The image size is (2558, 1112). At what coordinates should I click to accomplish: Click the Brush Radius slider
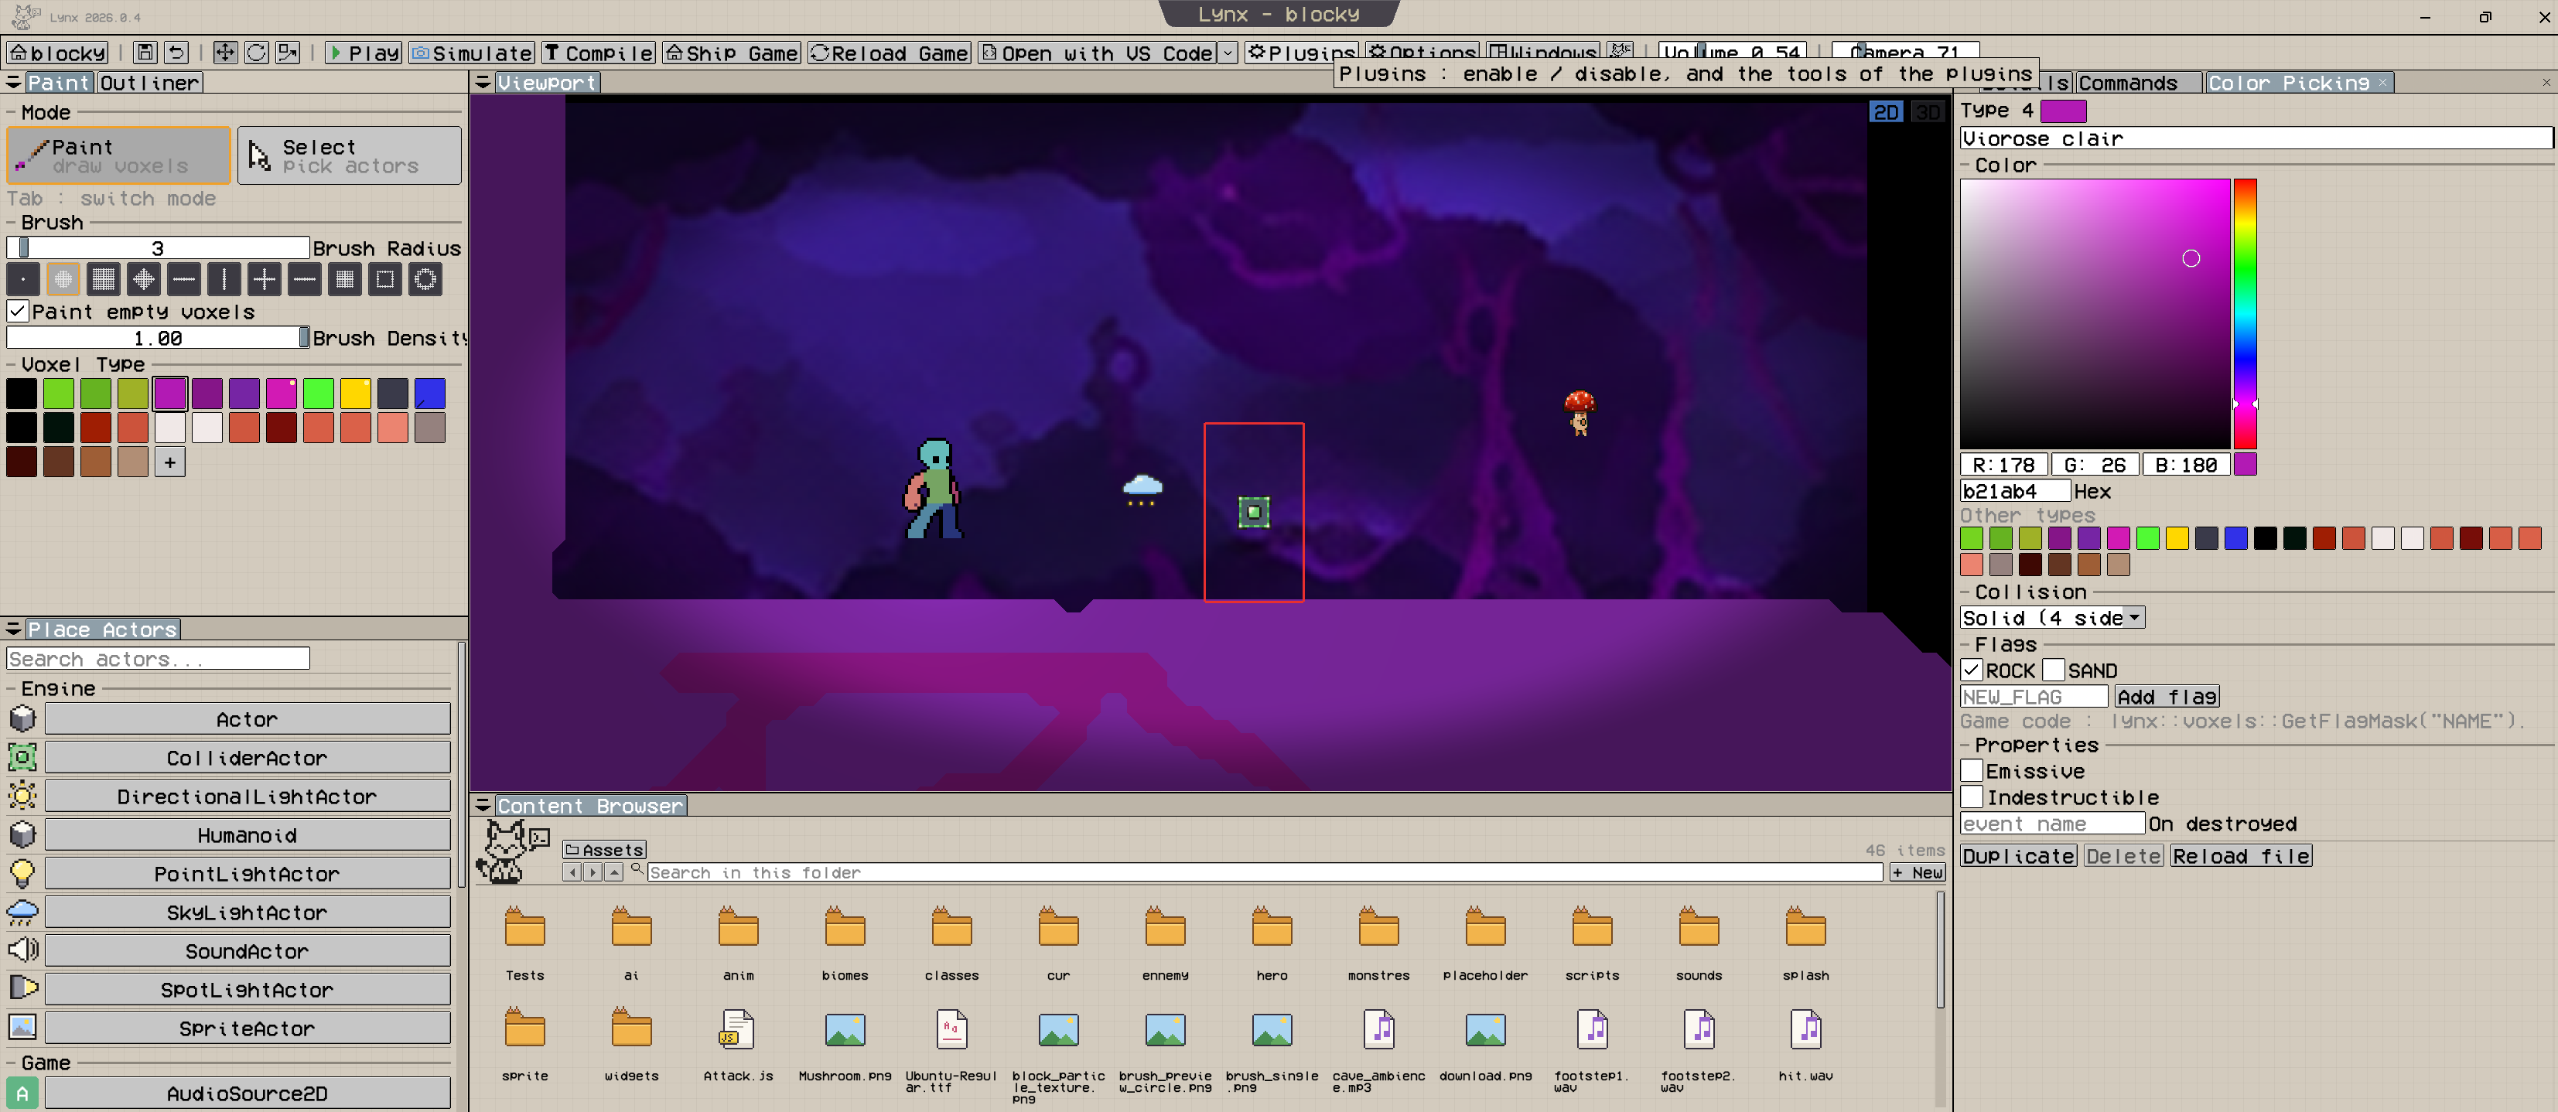(x=158, y=247)
